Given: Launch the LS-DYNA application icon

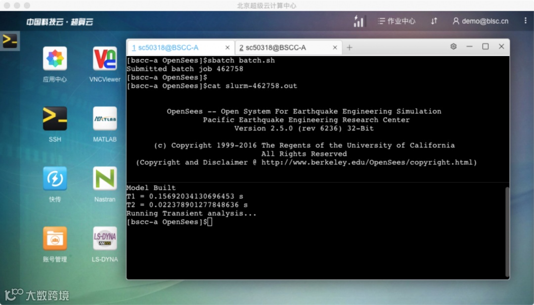Looking at the screenshot, I should (x=105, y=238).
